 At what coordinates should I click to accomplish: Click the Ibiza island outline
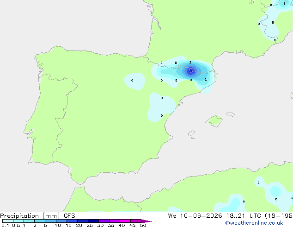click(191, 133)
